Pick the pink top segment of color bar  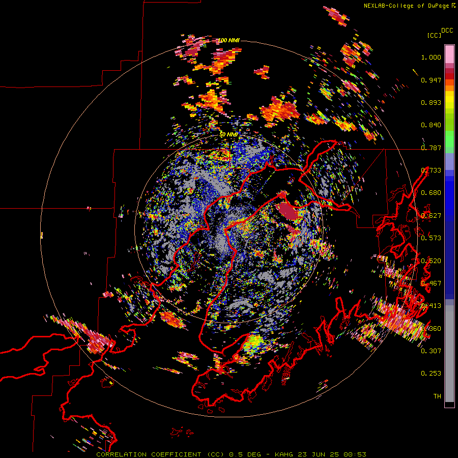[449, 54]
